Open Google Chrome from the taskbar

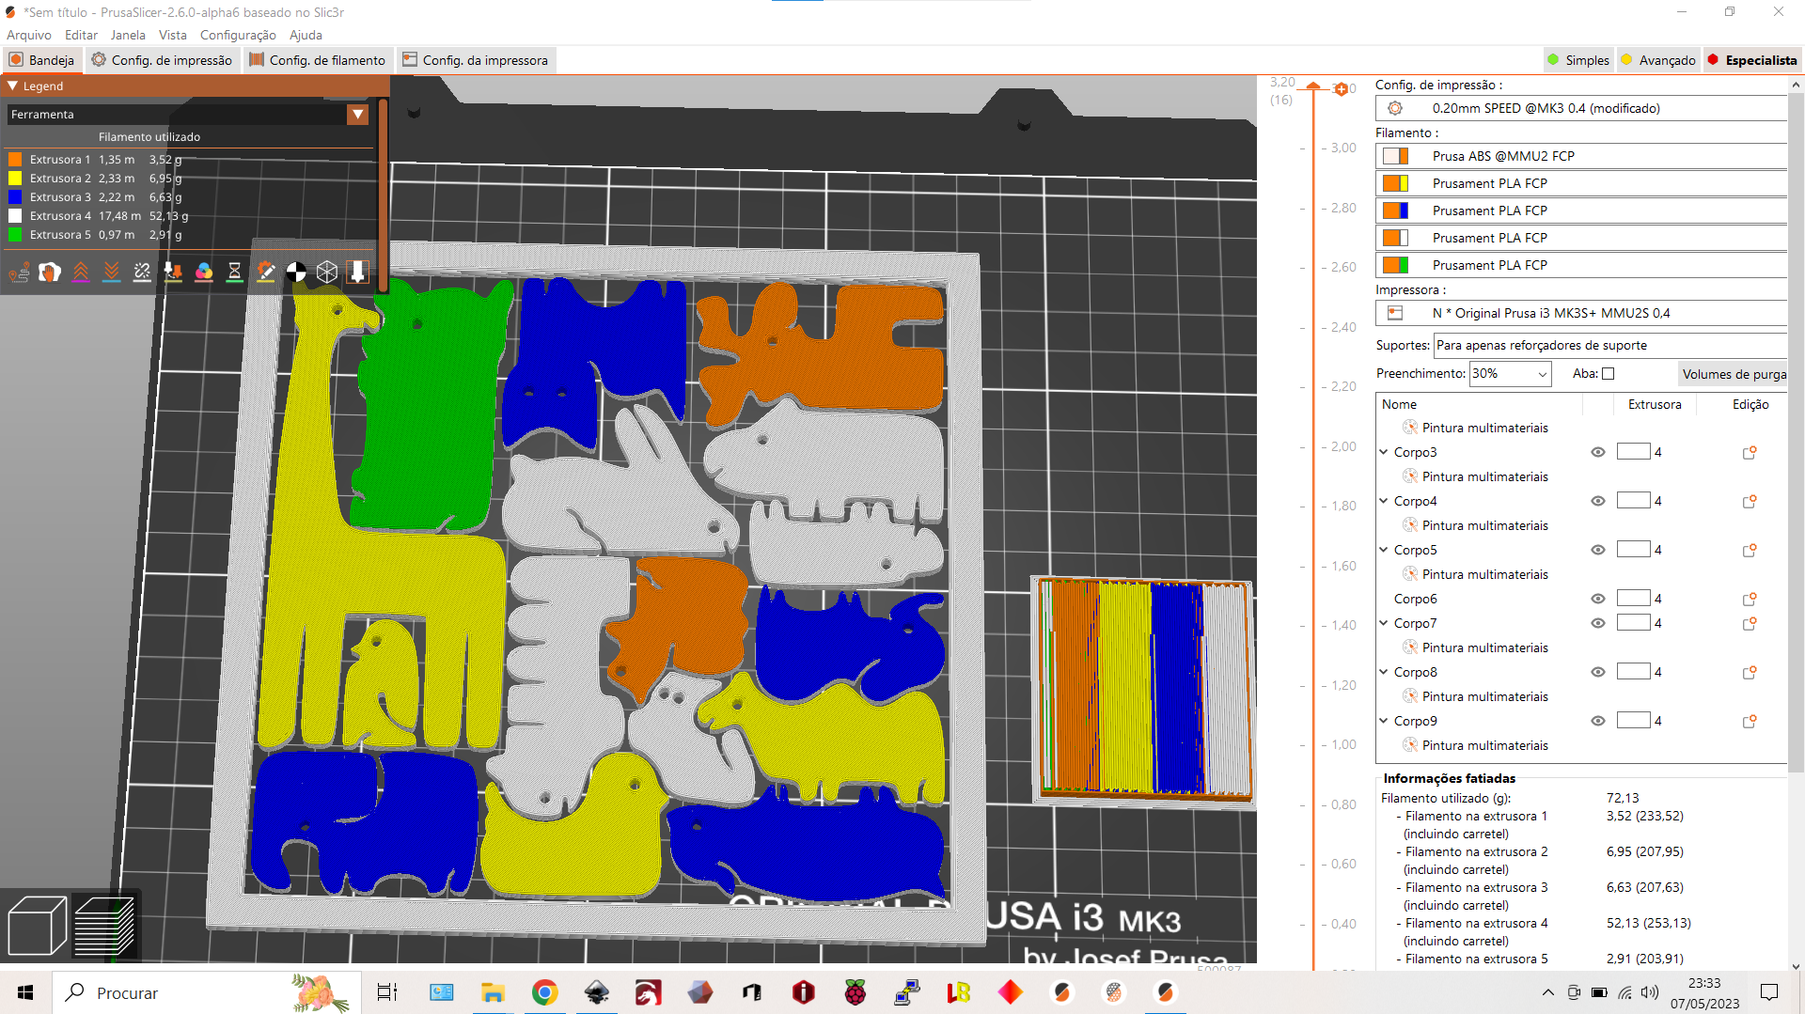click(544, 992)
